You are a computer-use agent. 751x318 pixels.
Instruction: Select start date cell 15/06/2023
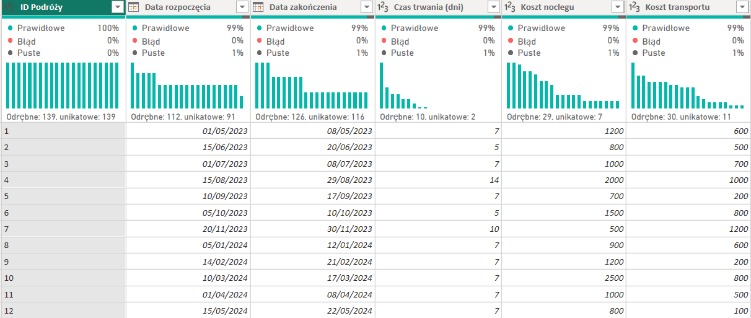[188, 148]
